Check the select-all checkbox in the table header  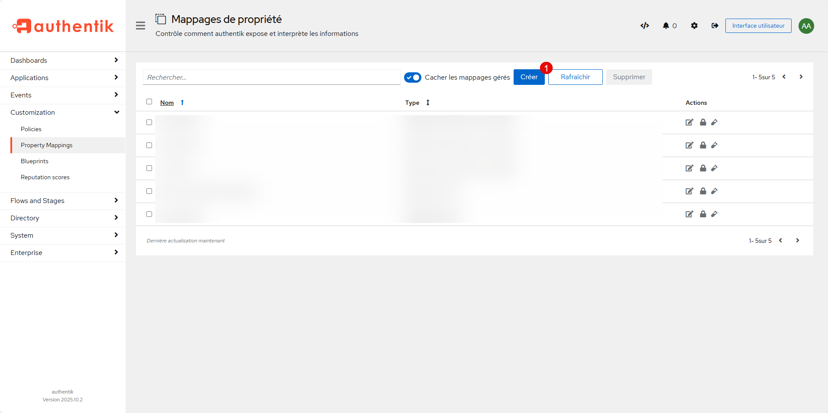pyautogui.click(x=149, y=102)
